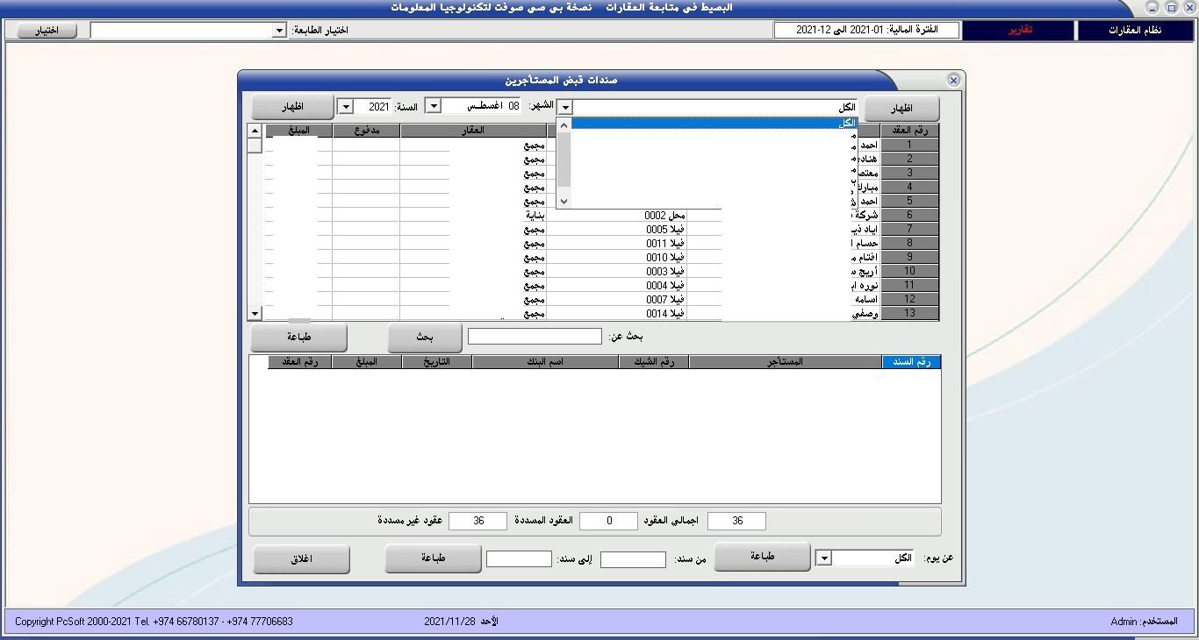The width and height of the screenshot is (1199, 640).
Task: Click the من سند input field
Action: coord(633,559)
